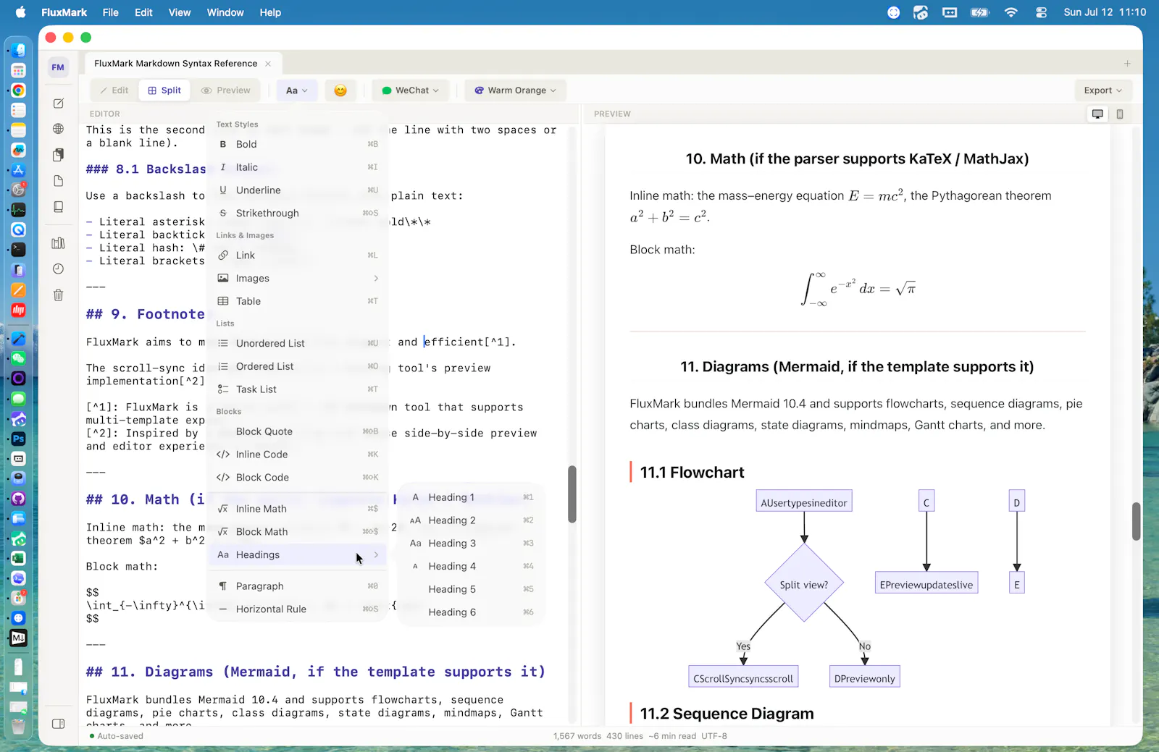Click the clipboard copy icon in sidebar

(x=59, y=155)
